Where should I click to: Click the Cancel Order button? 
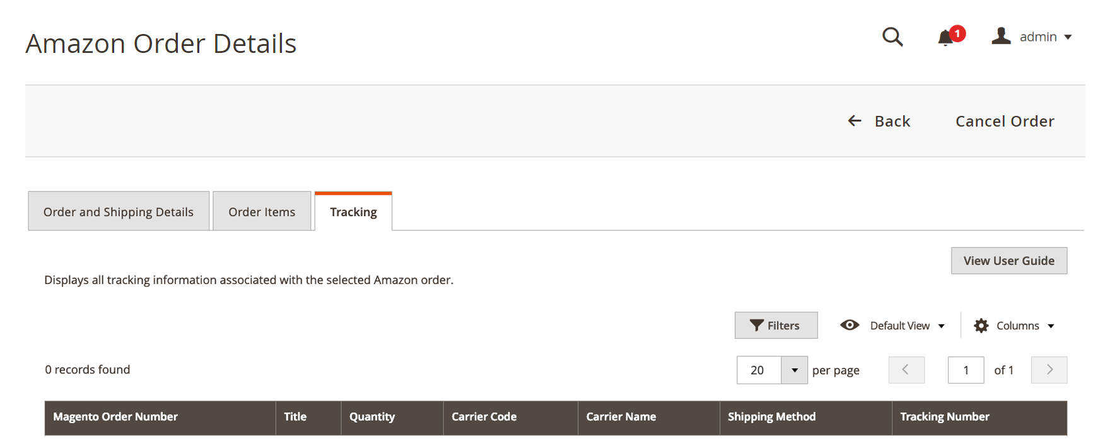tap(1005, 121)
